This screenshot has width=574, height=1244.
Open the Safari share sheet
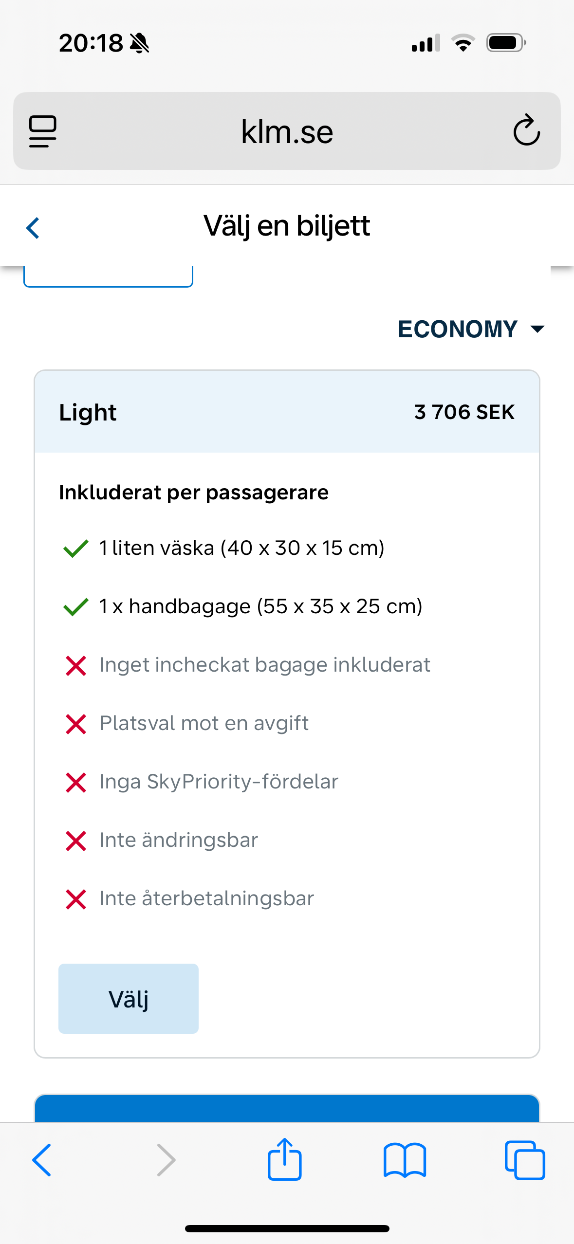point(284,1160)
